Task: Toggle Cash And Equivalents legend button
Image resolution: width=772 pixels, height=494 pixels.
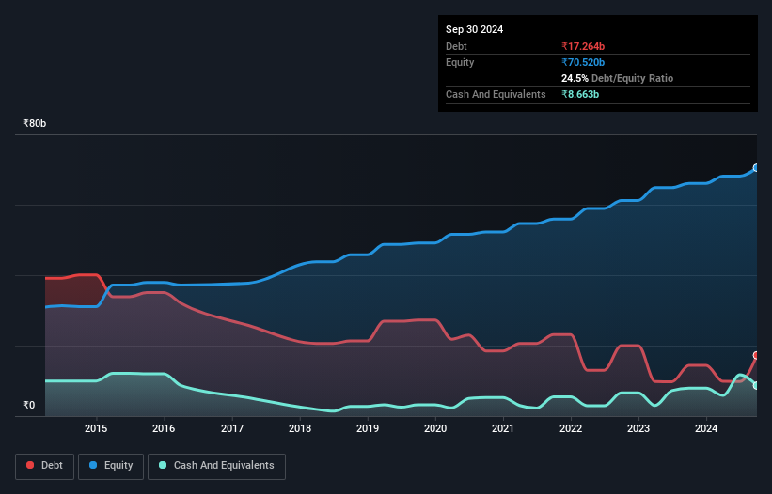Action: tap(216, 466)
